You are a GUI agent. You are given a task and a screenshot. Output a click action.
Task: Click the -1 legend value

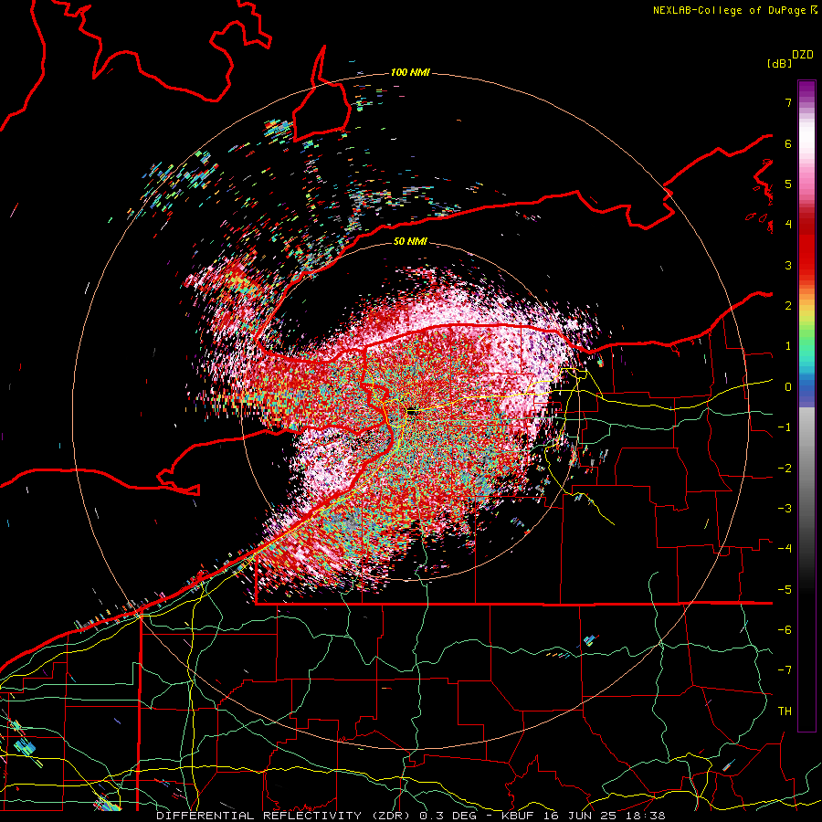[785, 427]
